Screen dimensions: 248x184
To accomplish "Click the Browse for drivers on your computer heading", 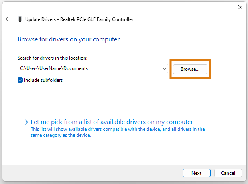I will tap(69, 39).
